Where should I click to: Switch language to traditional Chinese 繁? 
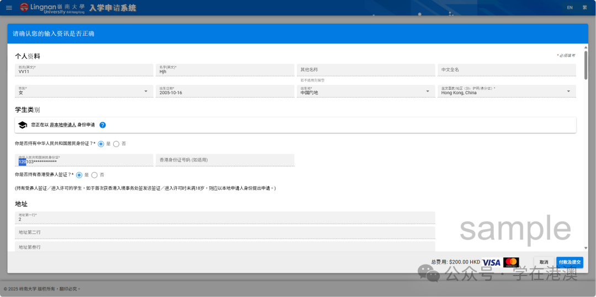(x=584, y=8)
